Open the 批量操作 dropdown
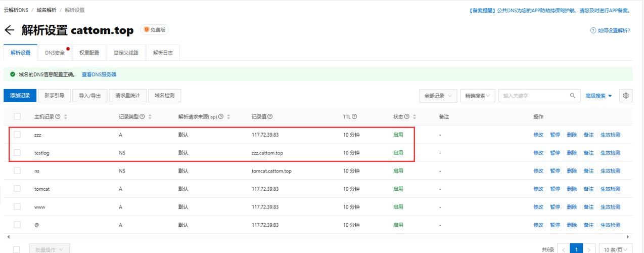This screenshot has width=644, height=253. (49, 249)
